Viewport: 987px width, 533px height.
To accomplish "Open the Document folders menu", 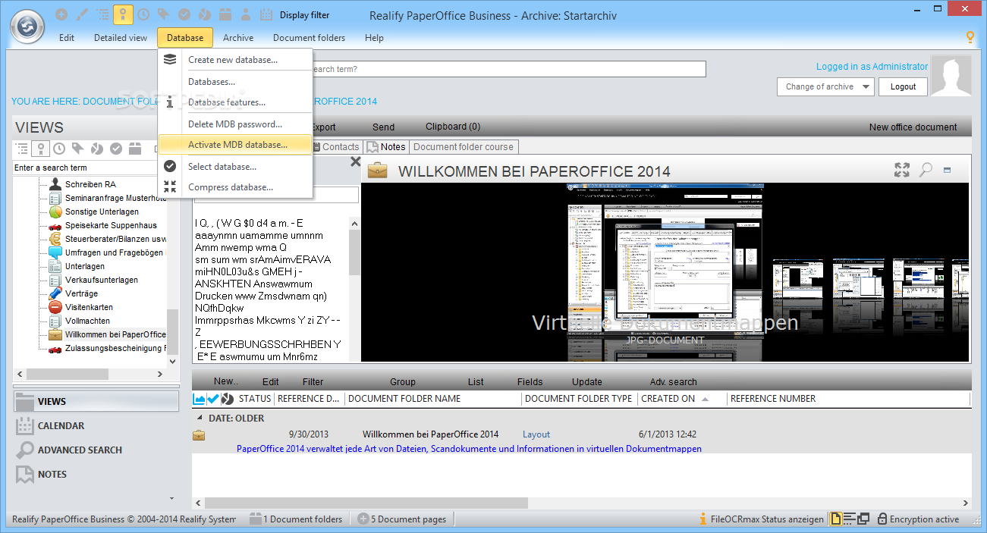I will [309, 37].
